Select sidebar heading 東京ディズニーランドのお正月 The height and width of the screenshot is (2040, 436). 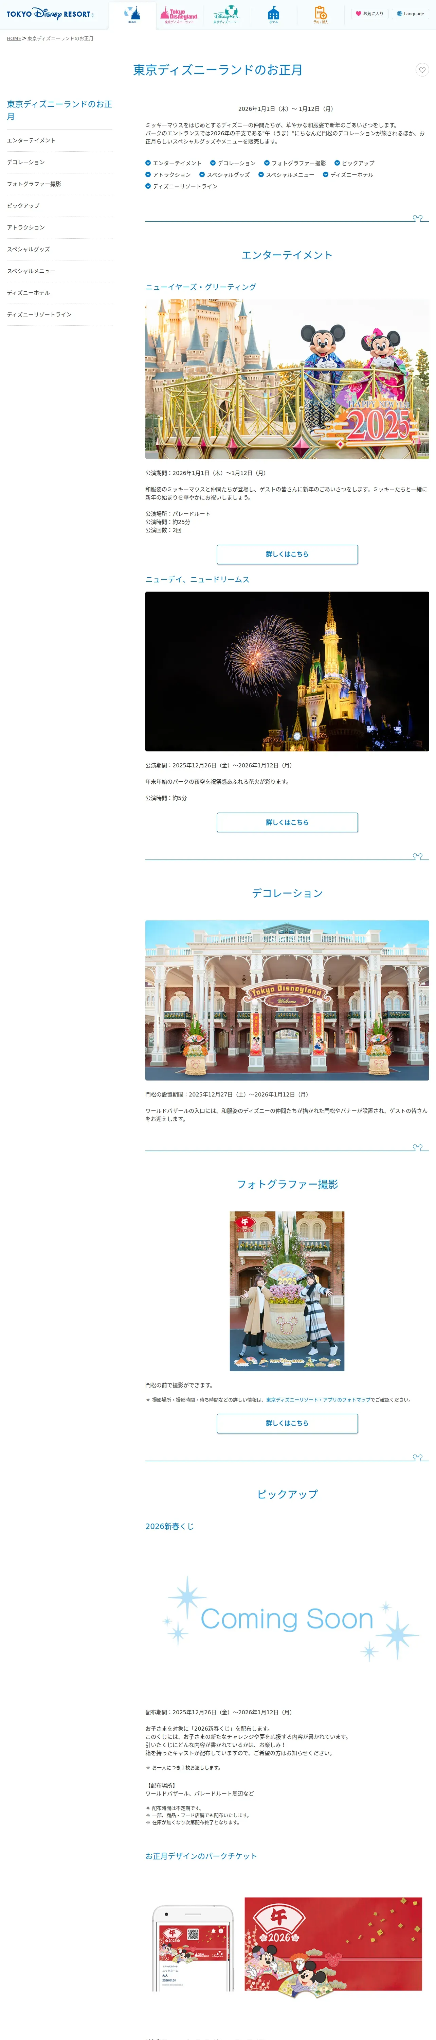click(59, 110)
